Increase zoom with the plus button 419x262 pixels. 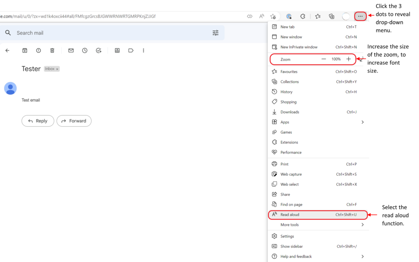point(349,59)
